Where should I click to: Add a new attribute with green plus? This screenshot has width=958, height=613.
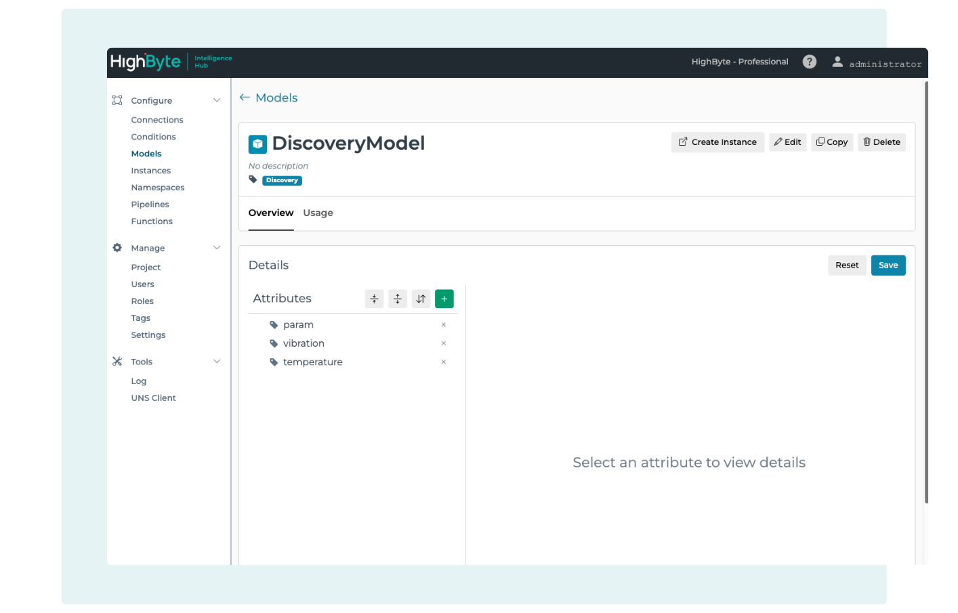click(x=444, y=299)
